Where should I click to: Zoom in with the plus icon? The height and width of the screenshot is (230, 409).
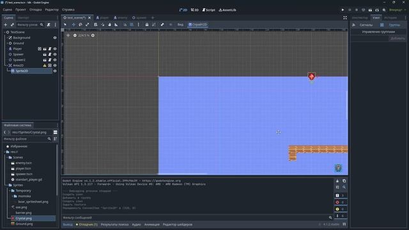tap(93, 35)
